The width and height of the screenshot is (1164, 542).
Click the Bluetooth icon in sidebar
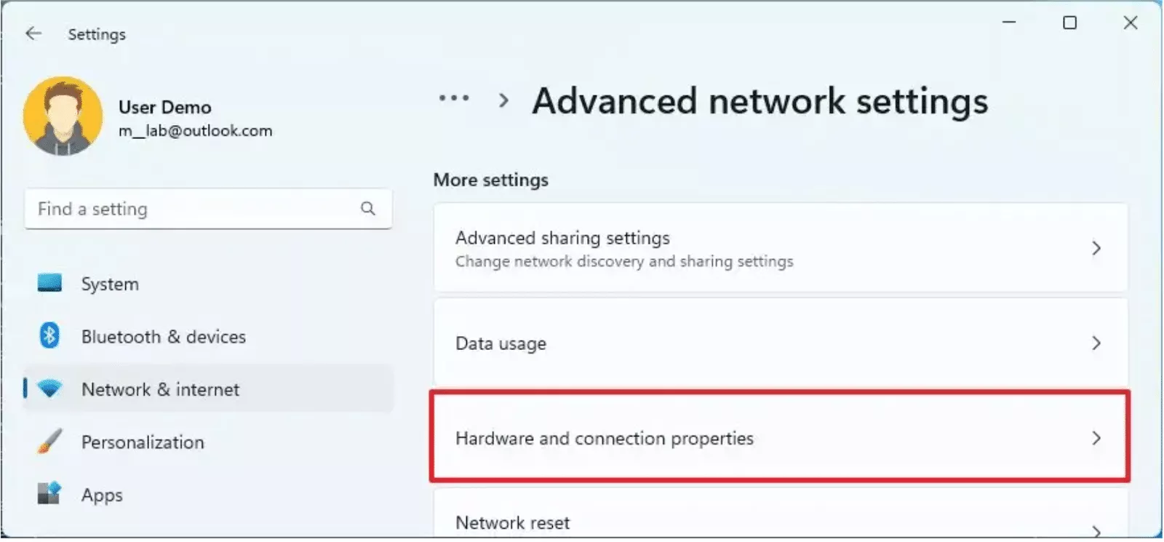49,335
